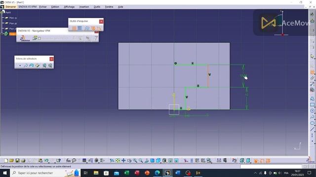Click the Open folder icon in bottom toolbar
This screenshot has width=316, height=177.
(11, 161)
